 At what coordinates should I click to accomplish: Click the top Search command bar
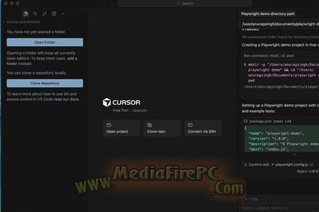pos(185,4)
